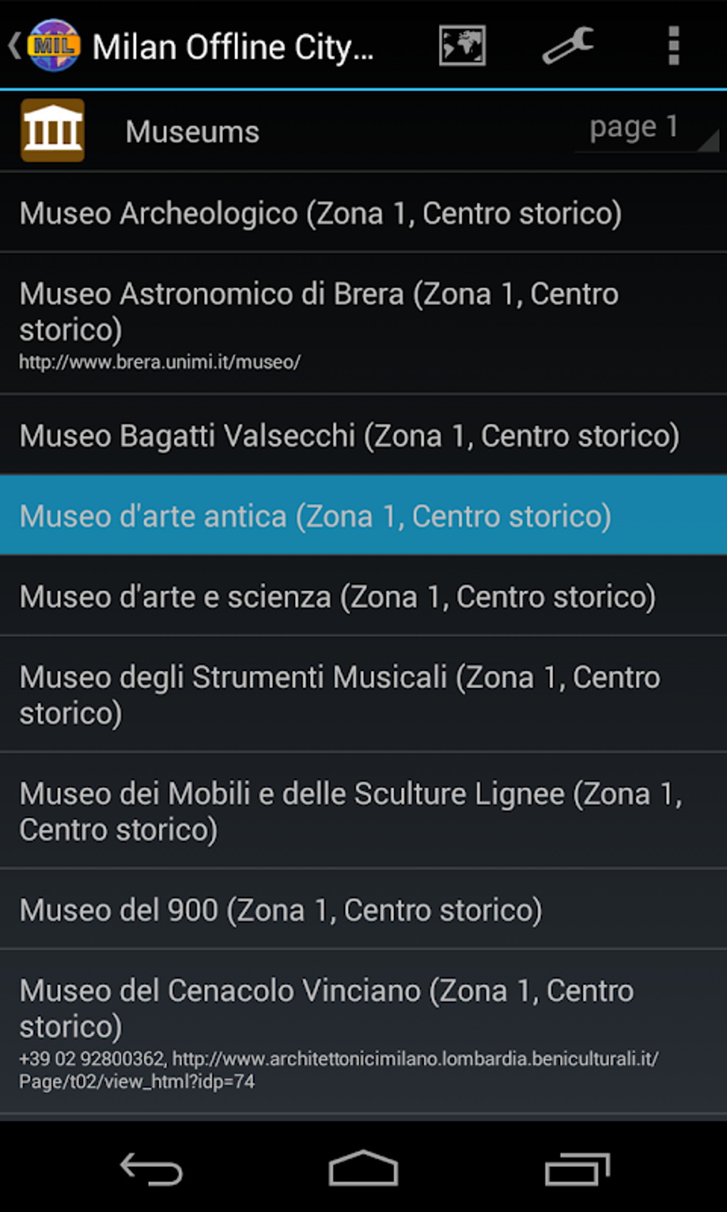This screenshot has height=1212, width=727.
Task: Tap the Milan app logo icon
Action: (x=53, y=46)
